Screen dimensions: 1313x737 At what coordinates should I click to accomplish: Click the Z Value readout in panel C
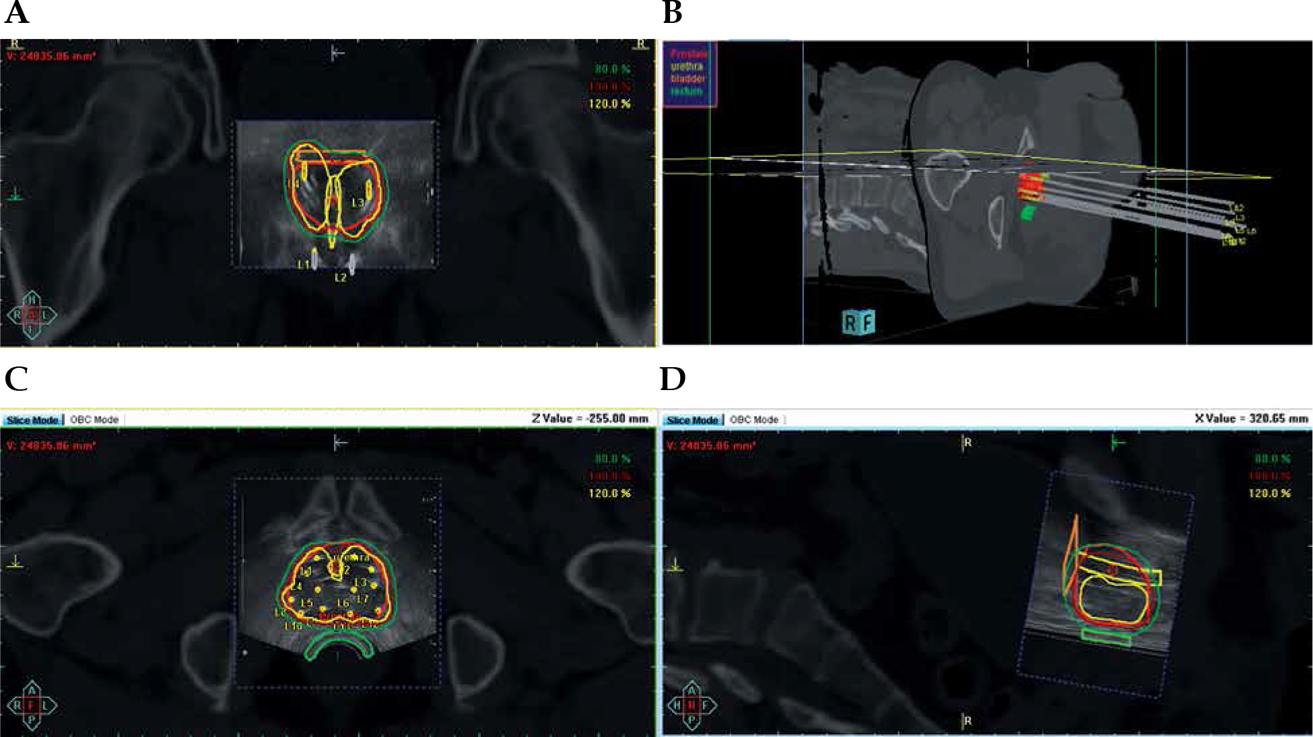point(589,418)
